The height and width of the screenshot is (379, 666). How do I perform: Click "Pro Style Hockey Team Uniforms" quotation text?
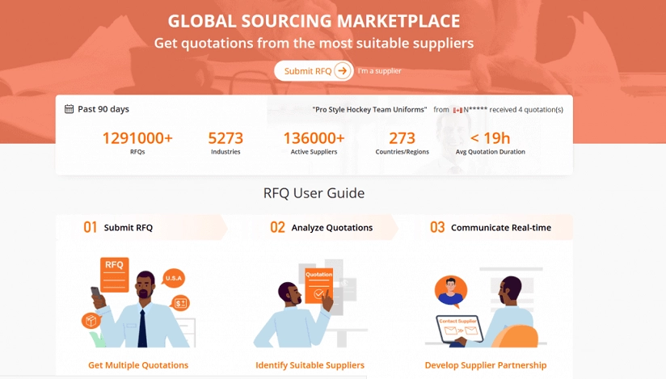click(x=369, y=110)
